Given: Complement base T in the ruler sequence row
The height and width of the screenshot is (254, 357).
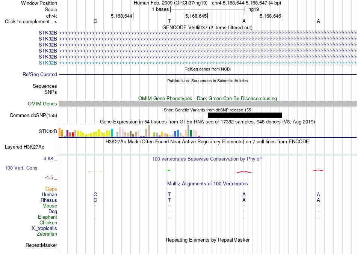Looking at the screenshot, I should click(169, 21).
